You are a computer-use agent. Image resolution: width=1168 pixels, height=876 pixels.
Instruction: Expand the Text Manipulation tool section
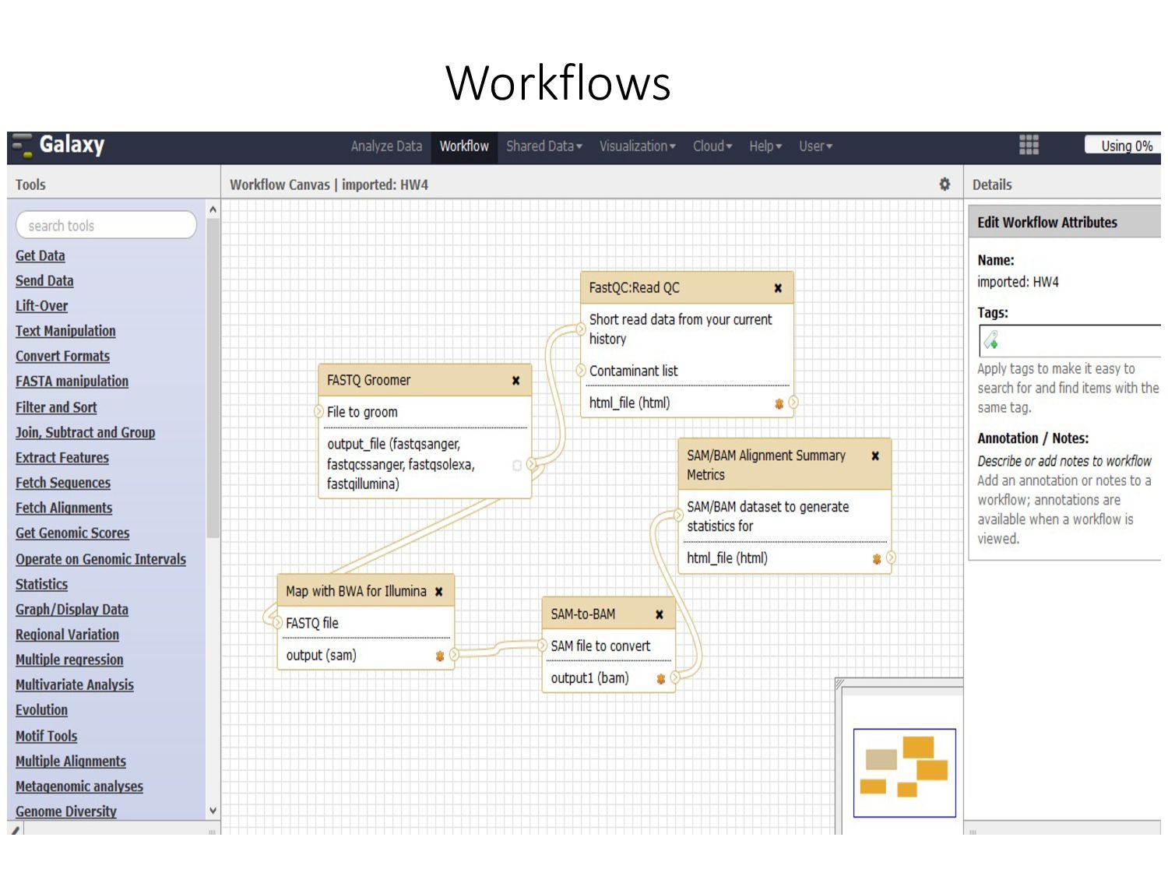click(x=65, y=331)
